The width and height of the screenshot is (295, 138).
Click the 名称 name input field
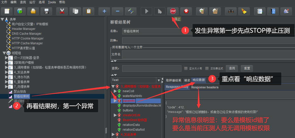click(x=208, y=31)
